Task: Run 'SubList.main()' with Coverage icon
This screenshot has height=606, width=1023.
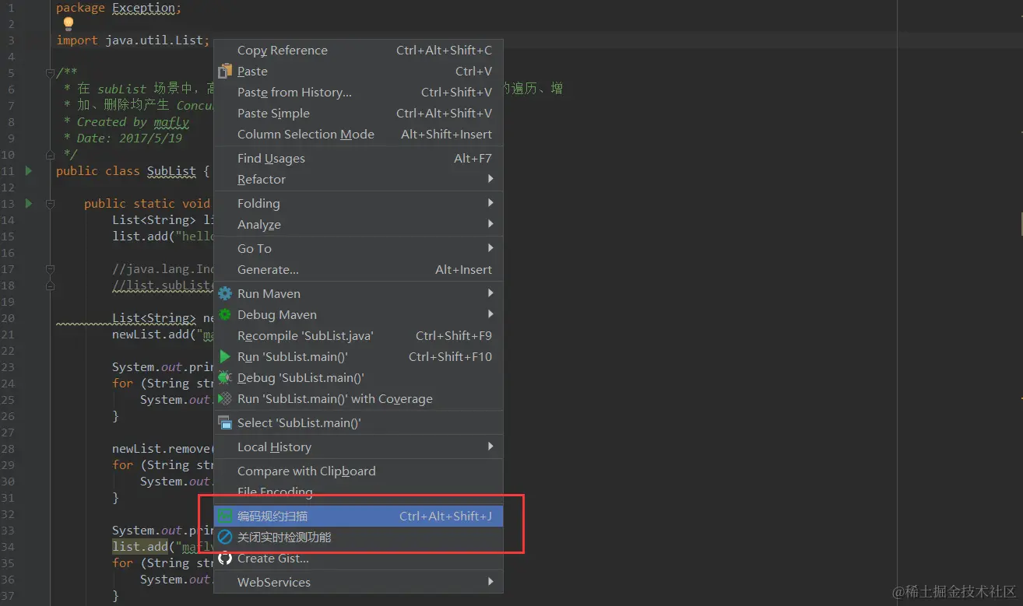Action: coord(225,398)
